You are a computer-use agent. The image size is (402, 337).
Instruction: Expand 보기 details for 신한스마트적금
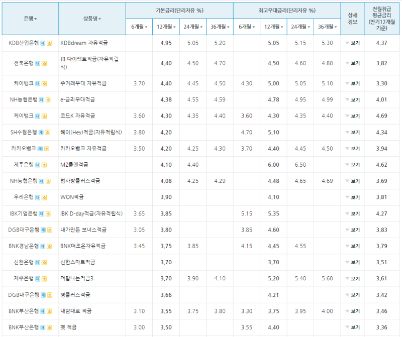pyautogui.click(x=353, y=263)
